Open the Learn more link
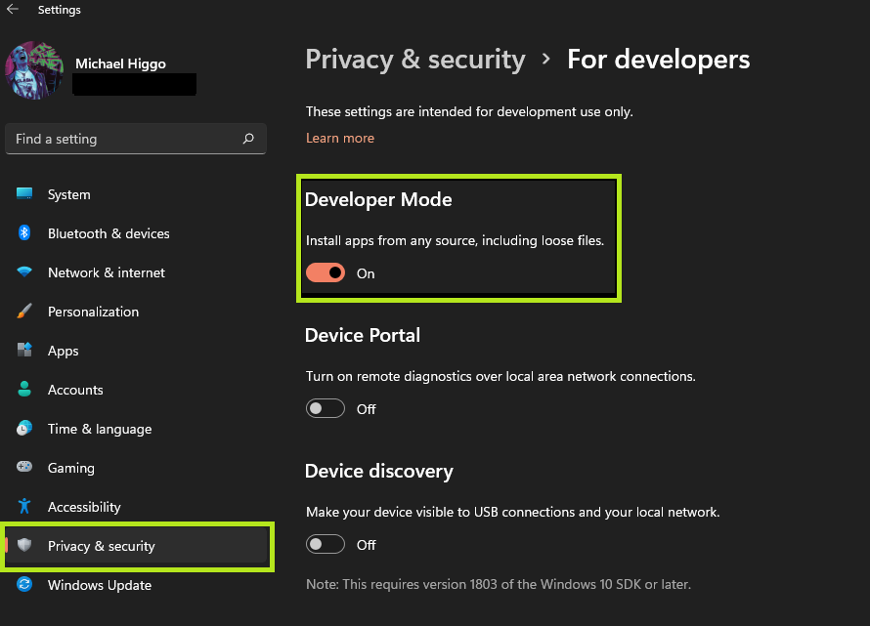870x626 pixels. click(340, 138)
